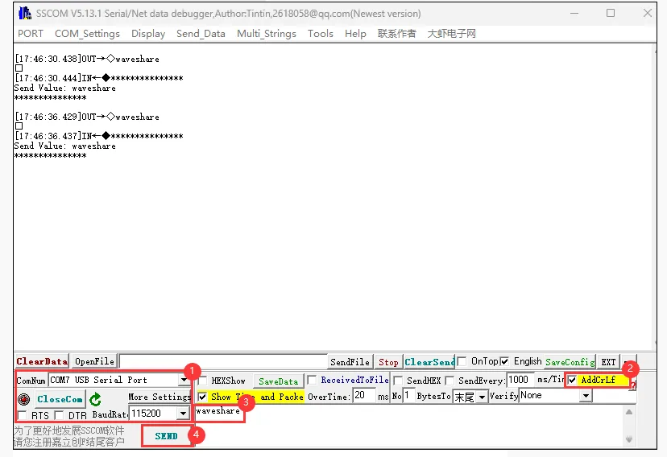Open the BaudRate dropdown

[183, 414]
